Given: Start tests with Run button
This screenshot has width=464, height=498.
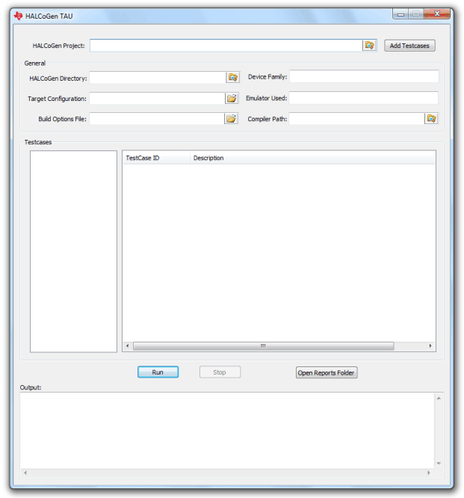Looking at the screenshot, I should [x=158, y=372].
